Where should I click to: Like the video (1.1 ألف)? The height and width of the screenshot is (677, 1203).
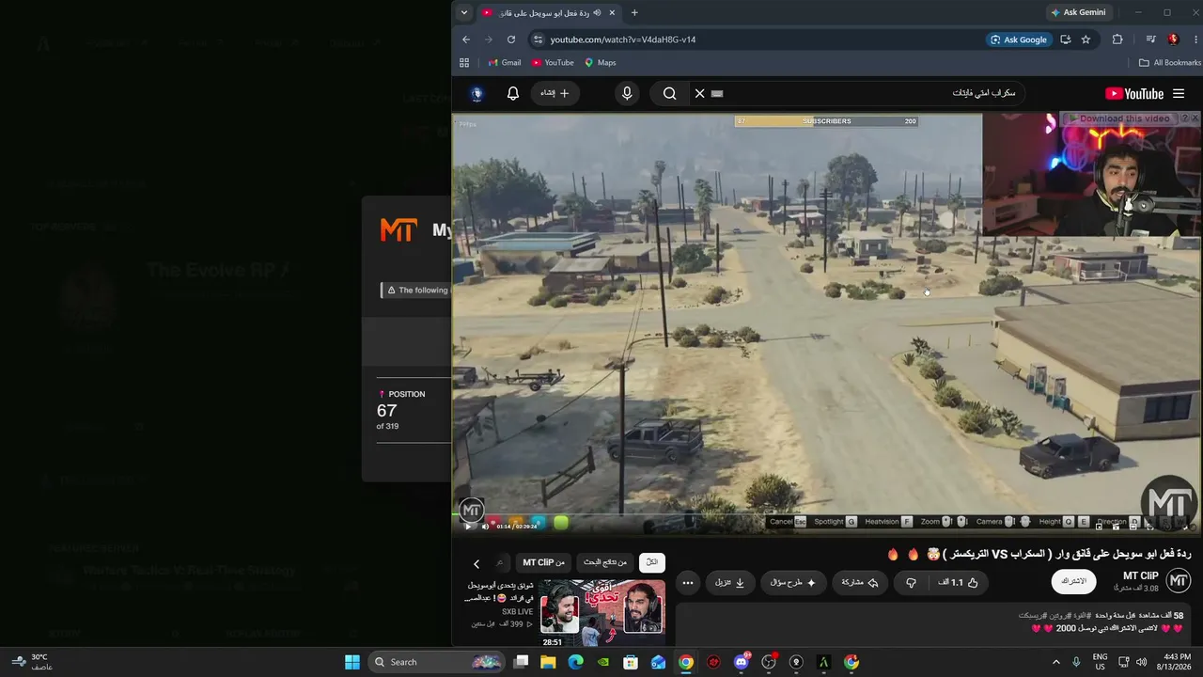pyautogui.click(x=958, y=583)
